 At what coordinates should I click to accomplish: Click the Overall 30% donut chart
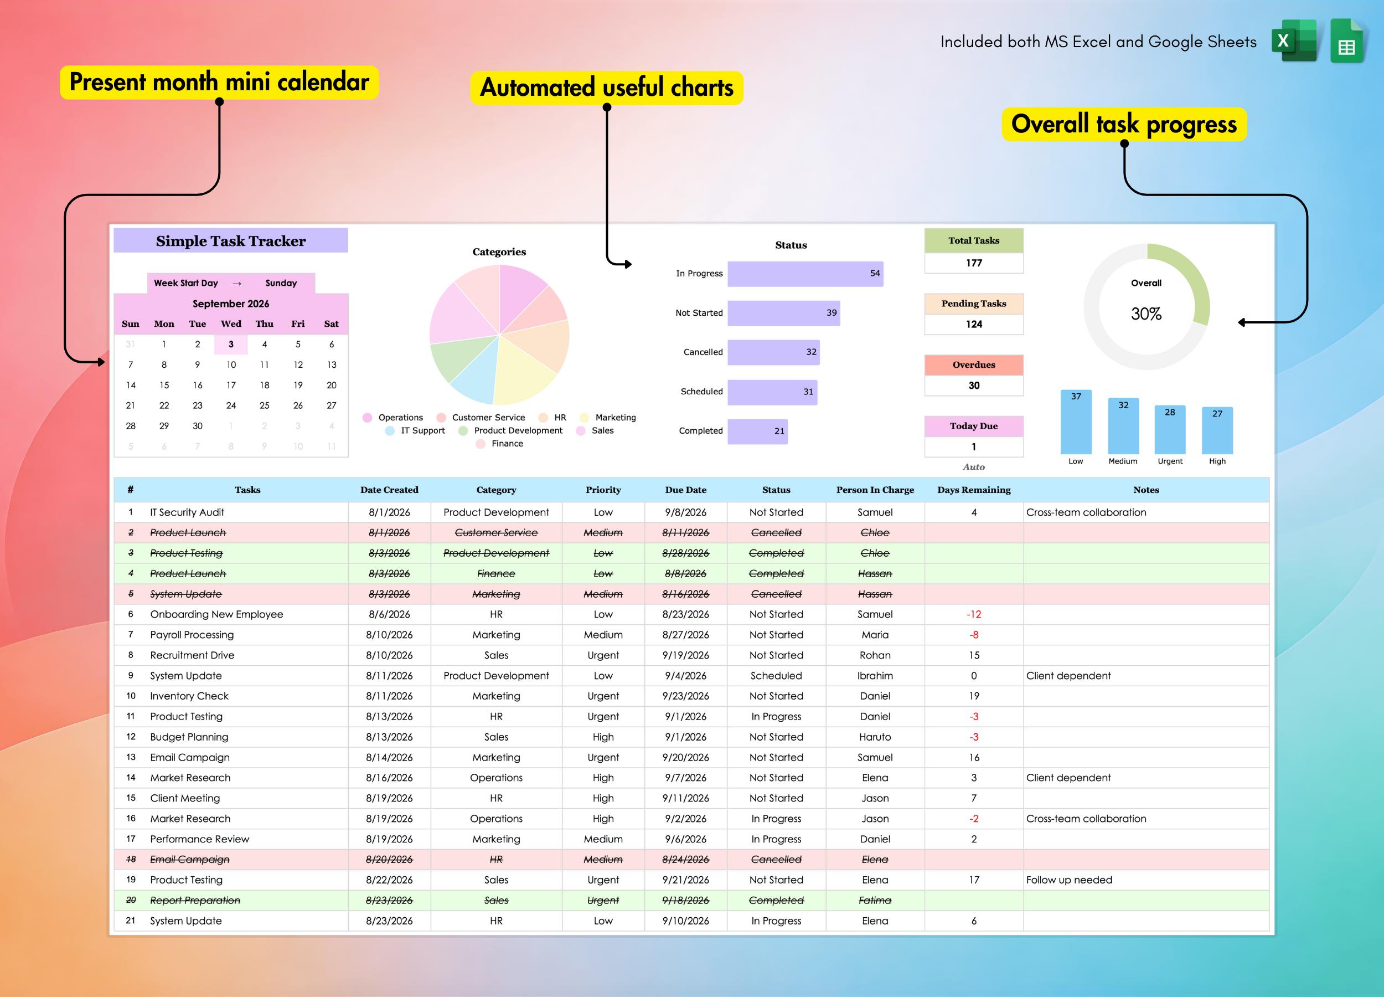1147,306
